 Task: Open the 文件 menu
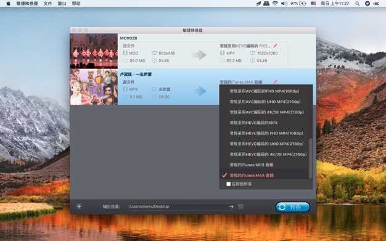point(47,4)
